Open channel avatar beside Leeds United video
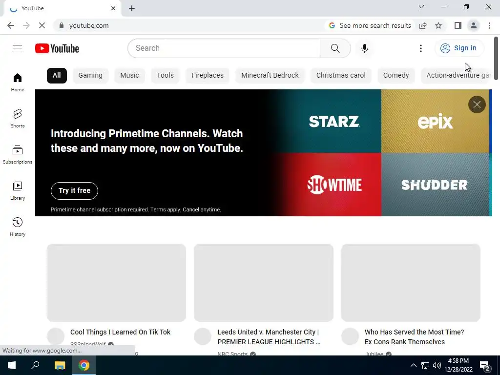 coord(203,336)
